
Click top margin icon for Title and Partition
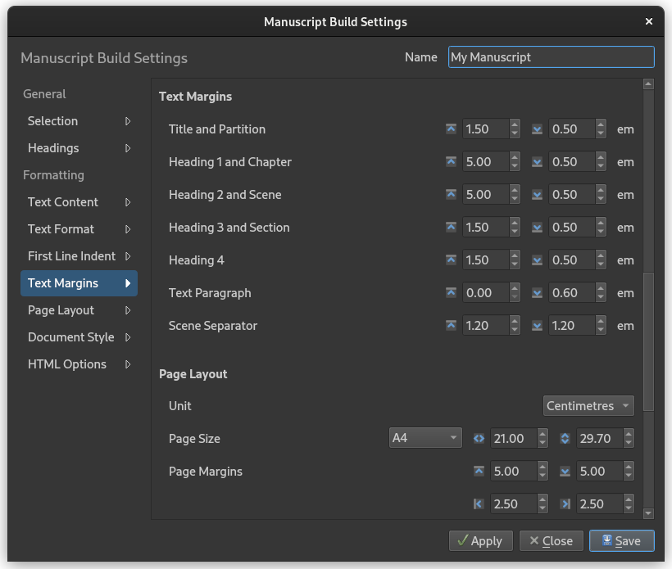[451, 129]
